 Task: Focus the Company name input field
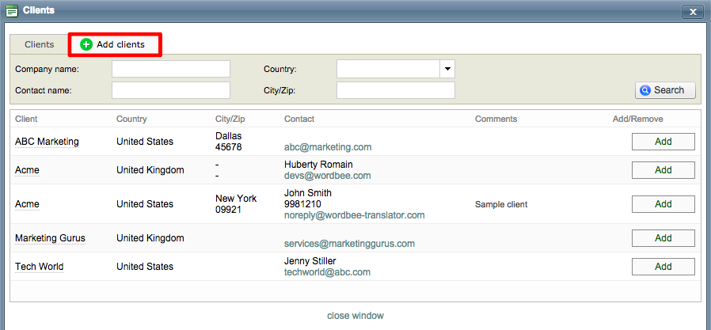(x=170, y=69)
